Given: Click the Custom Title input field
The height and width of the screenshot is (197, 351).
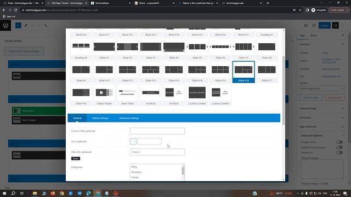Looking at the screenshot, I should pyautogui.click(x=157, y=131).
